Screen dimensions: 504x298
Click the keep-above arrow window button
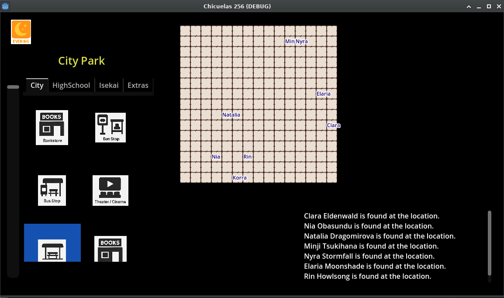469,7
